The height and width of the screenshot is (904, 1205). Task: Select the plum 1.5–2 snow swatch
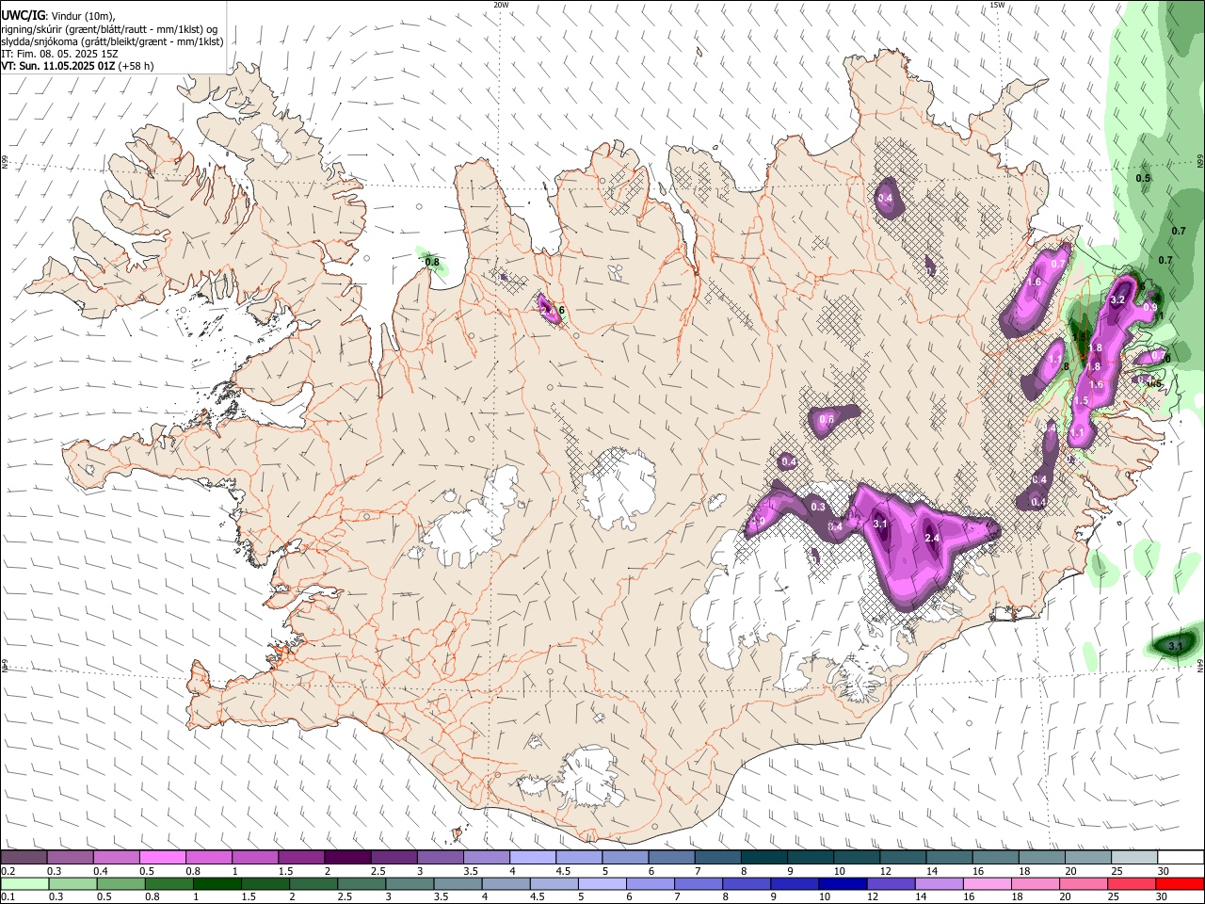tap(301, 857)
